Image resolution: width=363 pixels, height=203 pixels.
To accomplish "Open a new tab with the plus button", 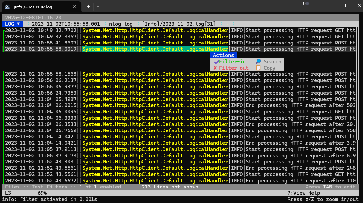I will (x=88, y=7).
